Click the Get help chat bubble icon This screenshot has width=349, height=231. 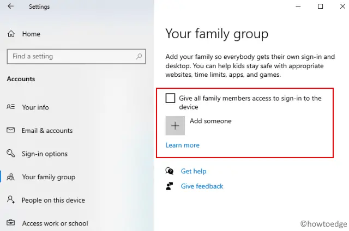170,171
